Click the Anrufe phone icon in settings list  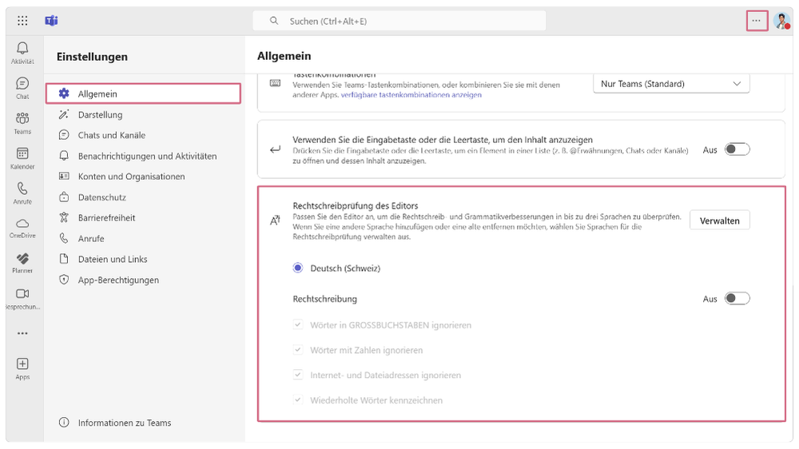click(64, 238)
